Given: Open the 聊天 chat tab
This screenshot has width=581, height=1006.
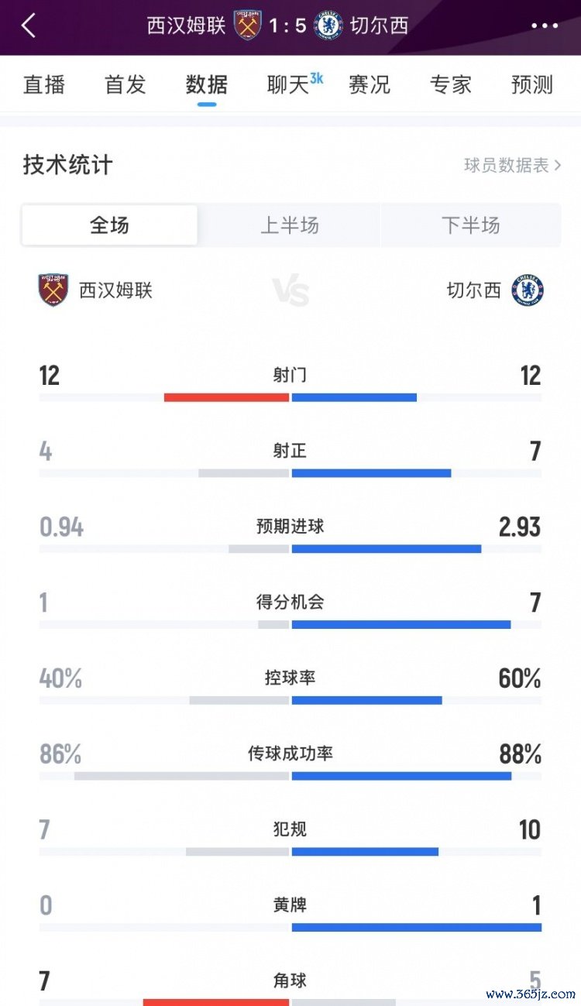Looking at the screenshot, I should coord(290,84).
